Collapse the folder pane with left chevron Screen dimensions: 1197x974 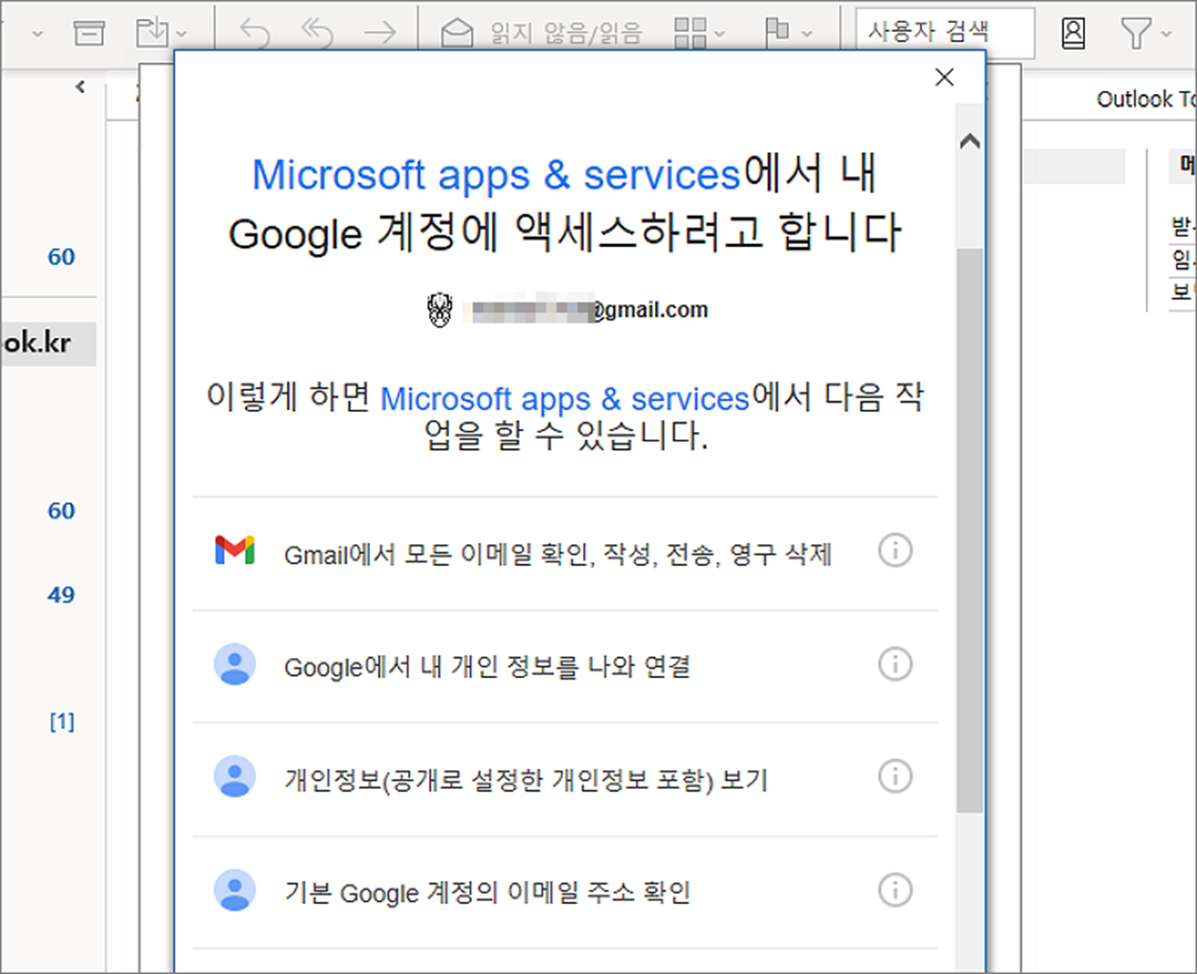tap(80, 87)
